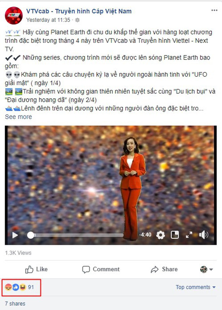222x310 pixels.
Task: Like the post
Action: (x=37, y=269)
